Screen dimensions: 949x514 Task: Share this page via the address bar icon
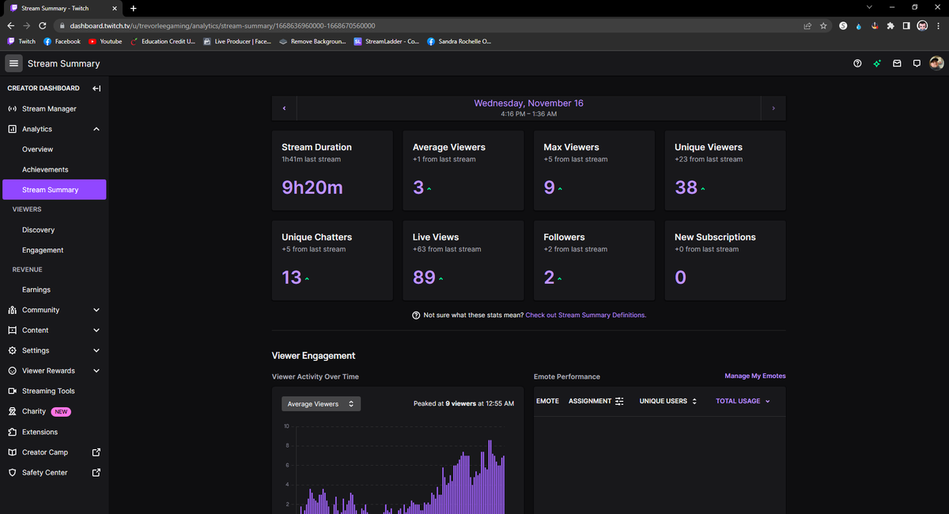tap(807, 25)
